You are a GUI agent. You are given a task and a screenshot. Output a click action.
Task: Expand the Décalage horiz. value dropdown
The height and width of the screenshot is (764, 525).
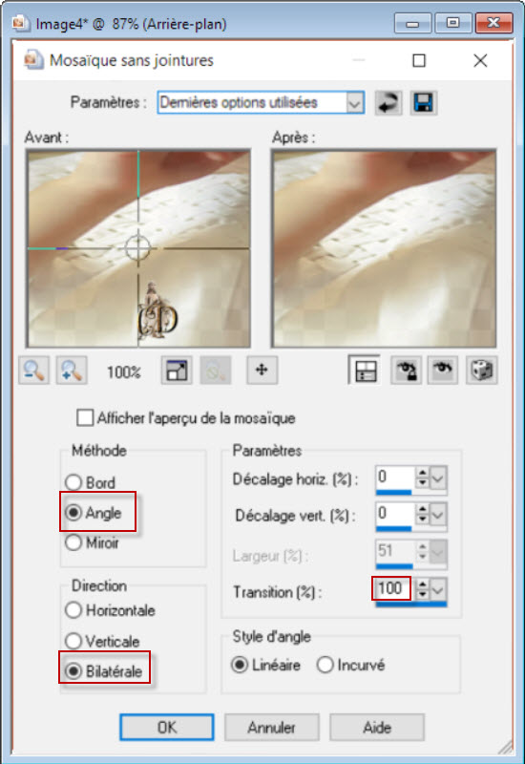click(438, 478)
